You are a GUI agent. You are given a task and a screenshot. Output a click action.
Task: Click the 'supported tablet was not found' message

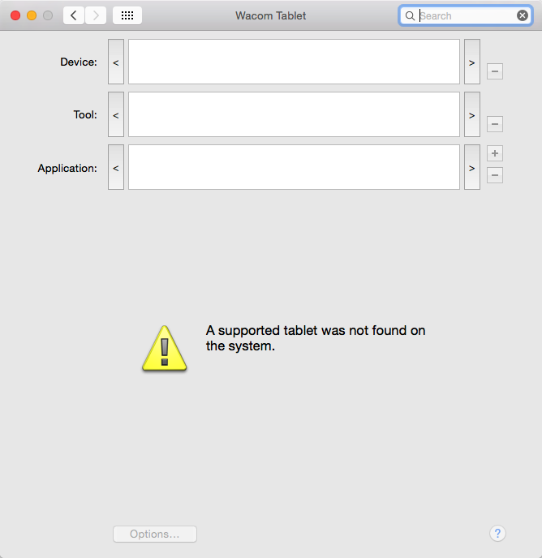coord(316,338)
